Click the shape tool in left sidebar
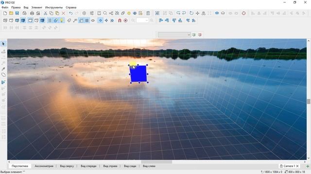The height and width of the screenshot is (174, 311). click(x=3, y=75)
